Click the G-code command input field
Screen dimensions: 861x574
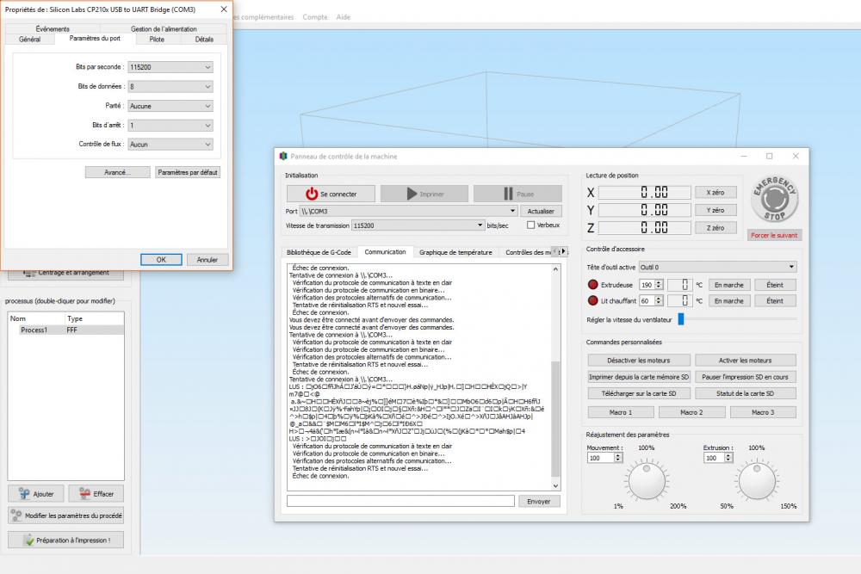401,501
